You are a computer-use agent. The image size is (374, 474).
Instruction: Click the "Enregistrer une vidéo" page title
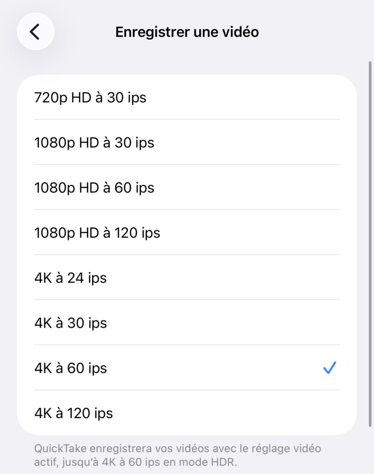pos(187,32)
